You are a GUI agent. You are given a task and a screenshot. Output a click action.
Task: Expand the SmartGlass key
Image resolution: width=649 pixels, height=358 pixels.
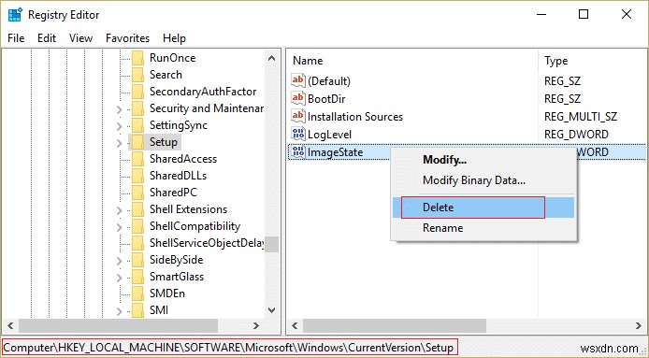(119, 278)
